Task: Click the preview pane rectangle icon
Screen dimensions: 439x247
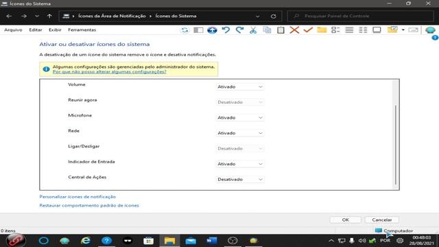Action: (377, 30)
